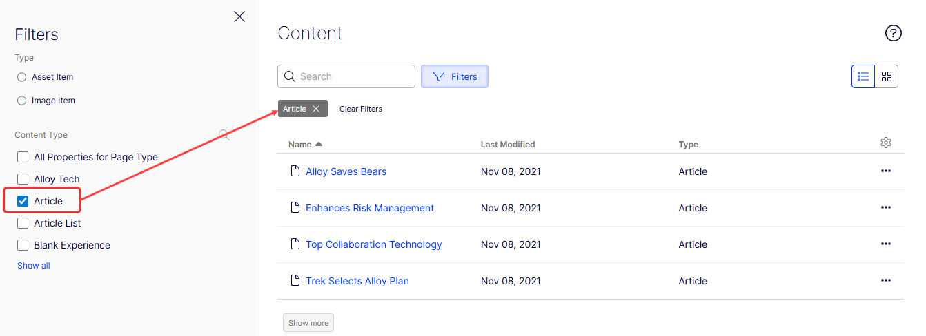Image resolution: width=926 pixels, height=336 pixels.
Task: Load more items with Show more
Action: point(308,323)
